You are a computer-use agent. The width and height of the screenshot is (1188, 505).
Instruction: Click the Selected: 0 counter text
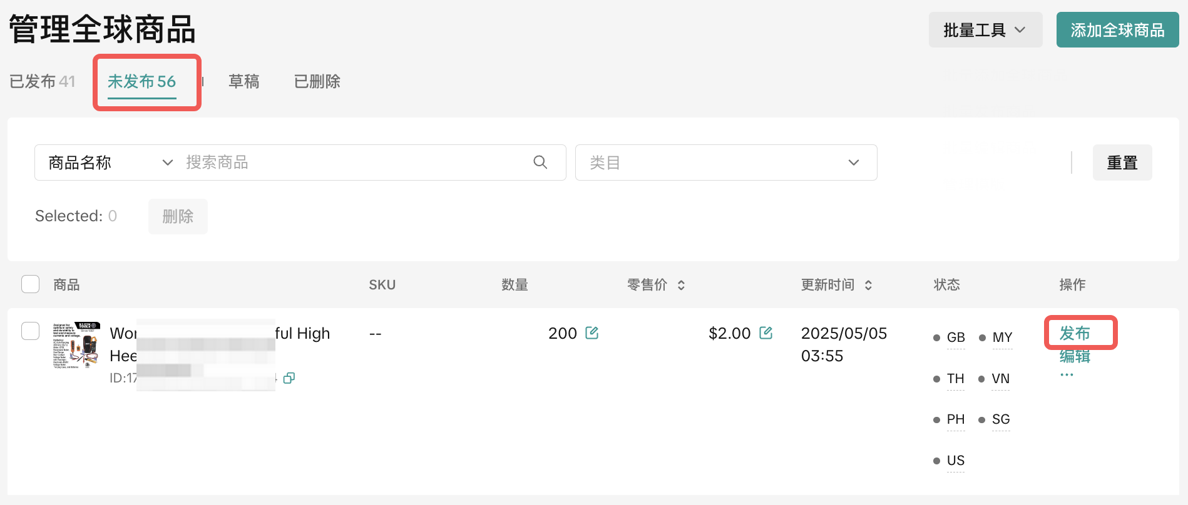[x=76, y=216]
